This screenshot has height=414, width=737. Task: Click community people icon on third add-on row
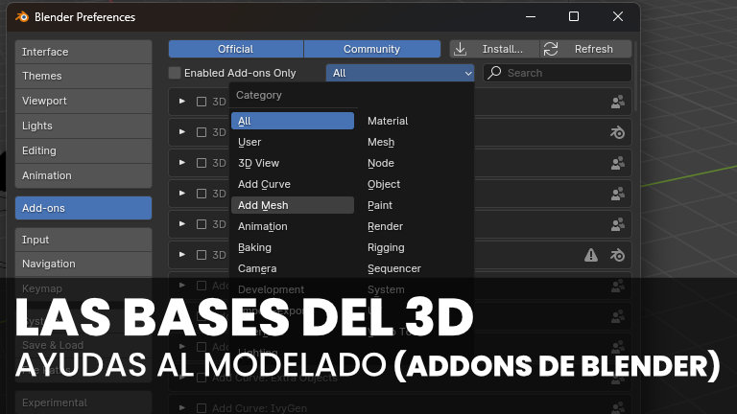click(618, 163)
